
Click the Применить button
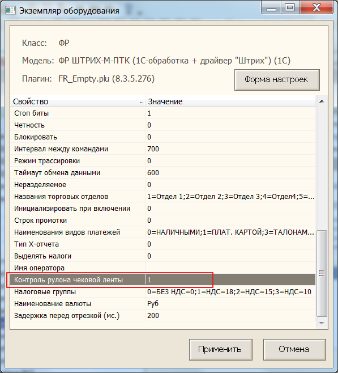220,349
